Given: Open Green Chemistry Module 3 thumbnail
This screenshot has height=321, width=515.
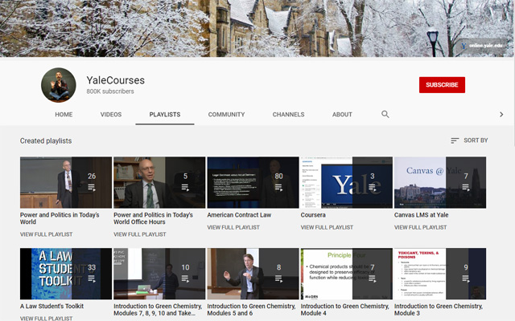Looking at the screenshot, I should coord(440,274).
